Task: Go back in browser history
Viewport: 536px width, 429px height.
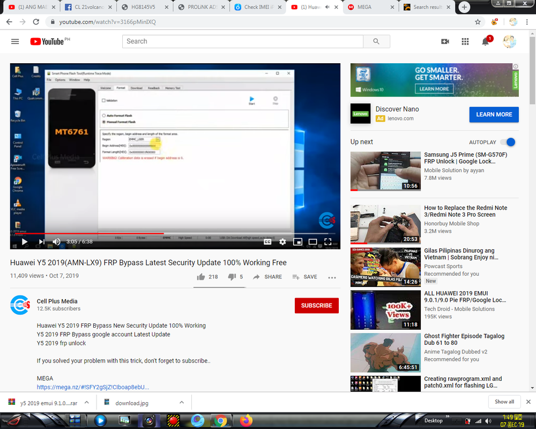Action: tap(9, 22)
